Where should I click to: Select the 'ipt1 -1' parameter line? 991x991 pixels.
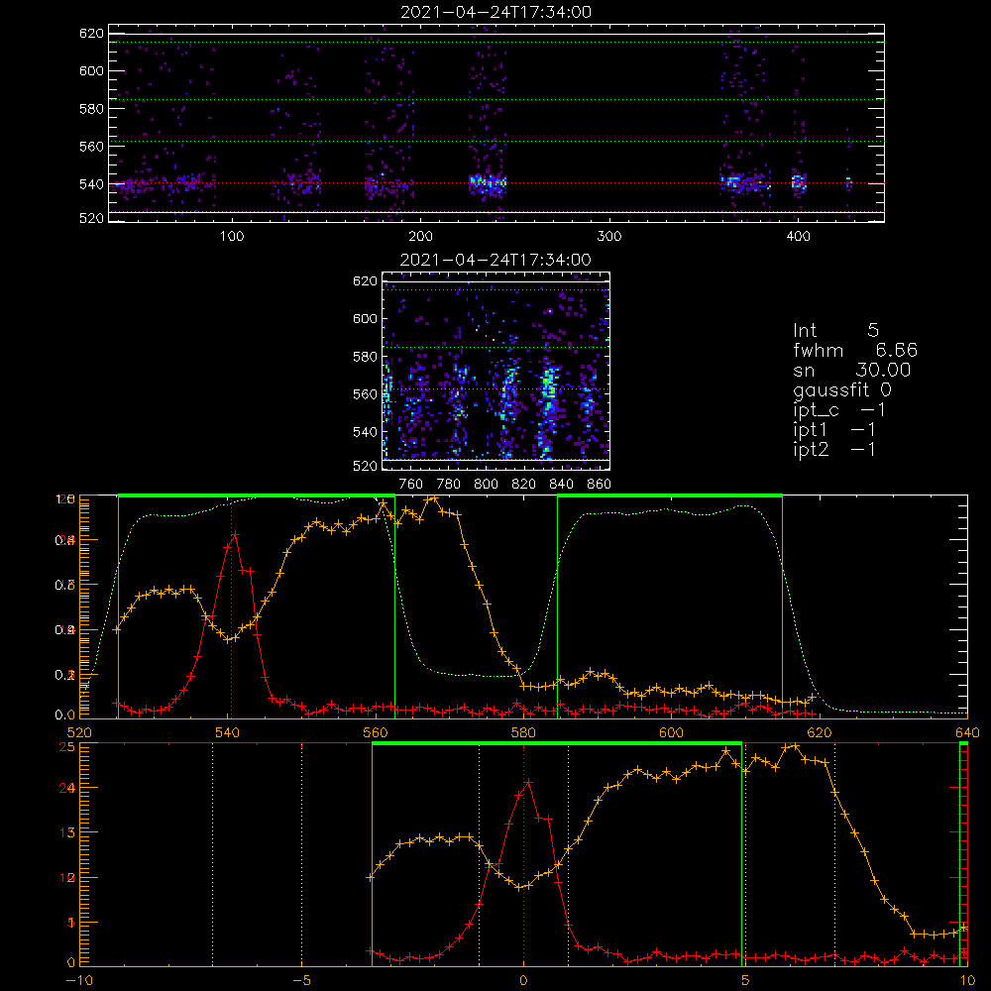(x=834, y=430)
